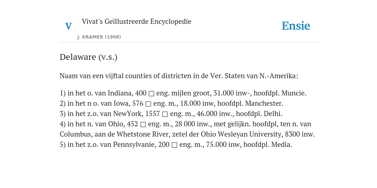
Task: Click the word Muncie in entry one
Action: coord(294,93)
